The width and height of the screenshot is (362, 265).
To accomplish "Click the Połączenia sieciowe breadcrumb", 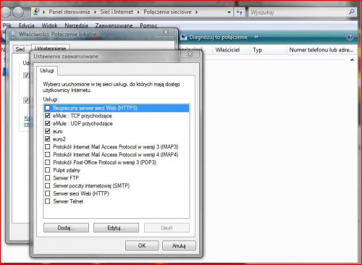I will pos(167,12).
